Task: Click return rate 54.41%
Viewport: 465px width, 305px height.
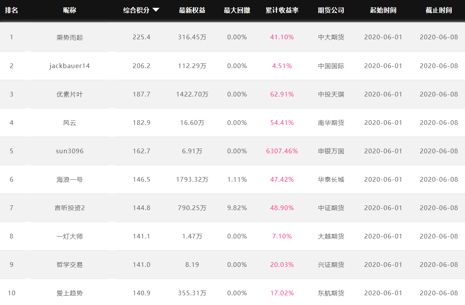Action: tap(282, 123)
